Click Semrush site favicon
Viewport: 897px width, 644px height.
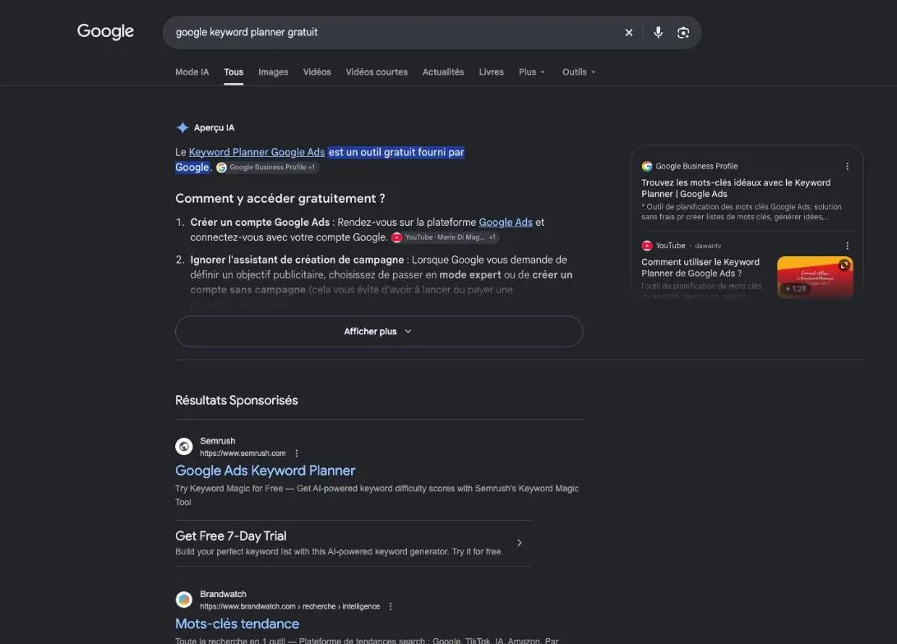pyautogui.click(x=184, y=446)
